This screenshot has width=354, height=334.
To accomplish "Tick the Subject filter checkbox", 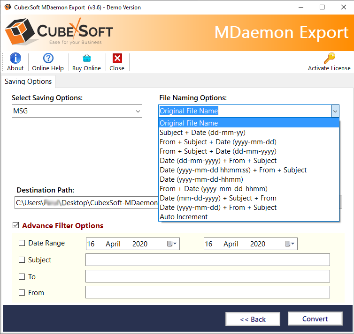I will click(22, 260).
